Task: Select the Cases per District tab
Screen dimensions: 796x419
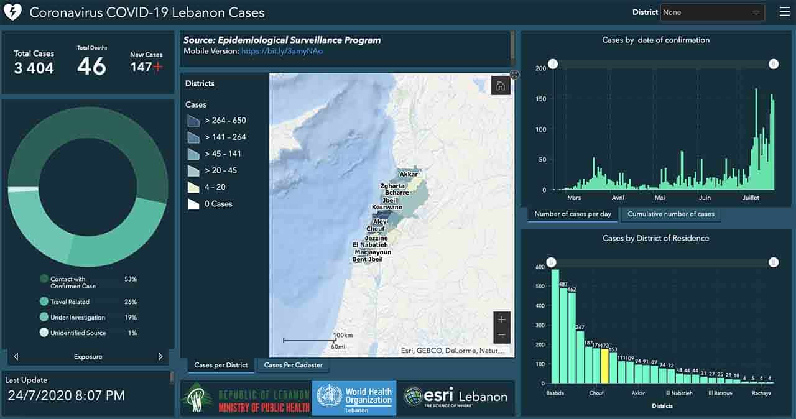Action: coord(221,366)
